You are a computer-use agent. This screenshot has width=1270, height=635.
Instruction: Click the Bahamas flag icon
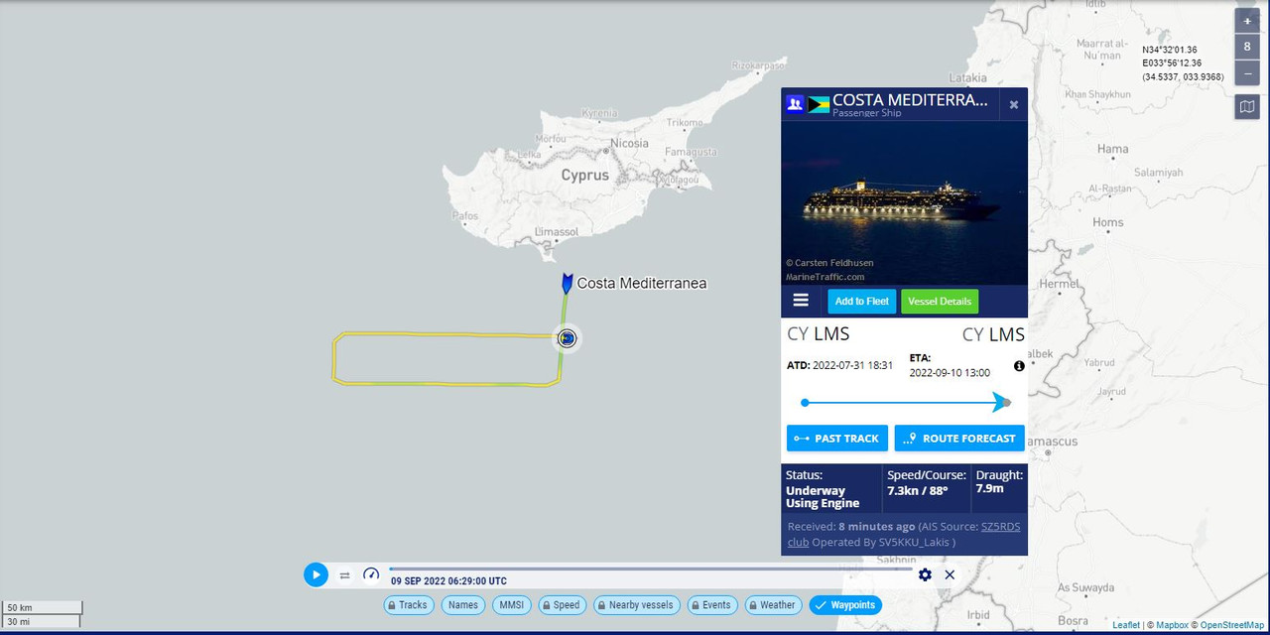[819, 104]
